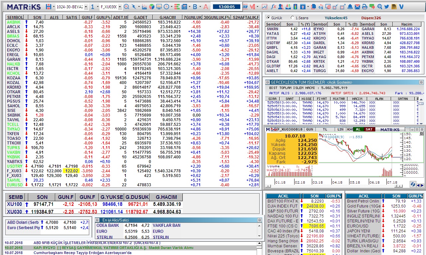Click the save (floppy disk) toolbar icon
This screenshot has width=426, height=255.
pos(49,7)
